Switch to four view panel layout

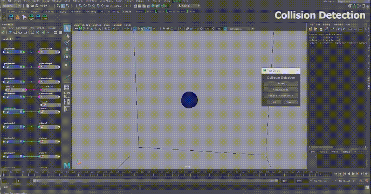click(67, 95)
